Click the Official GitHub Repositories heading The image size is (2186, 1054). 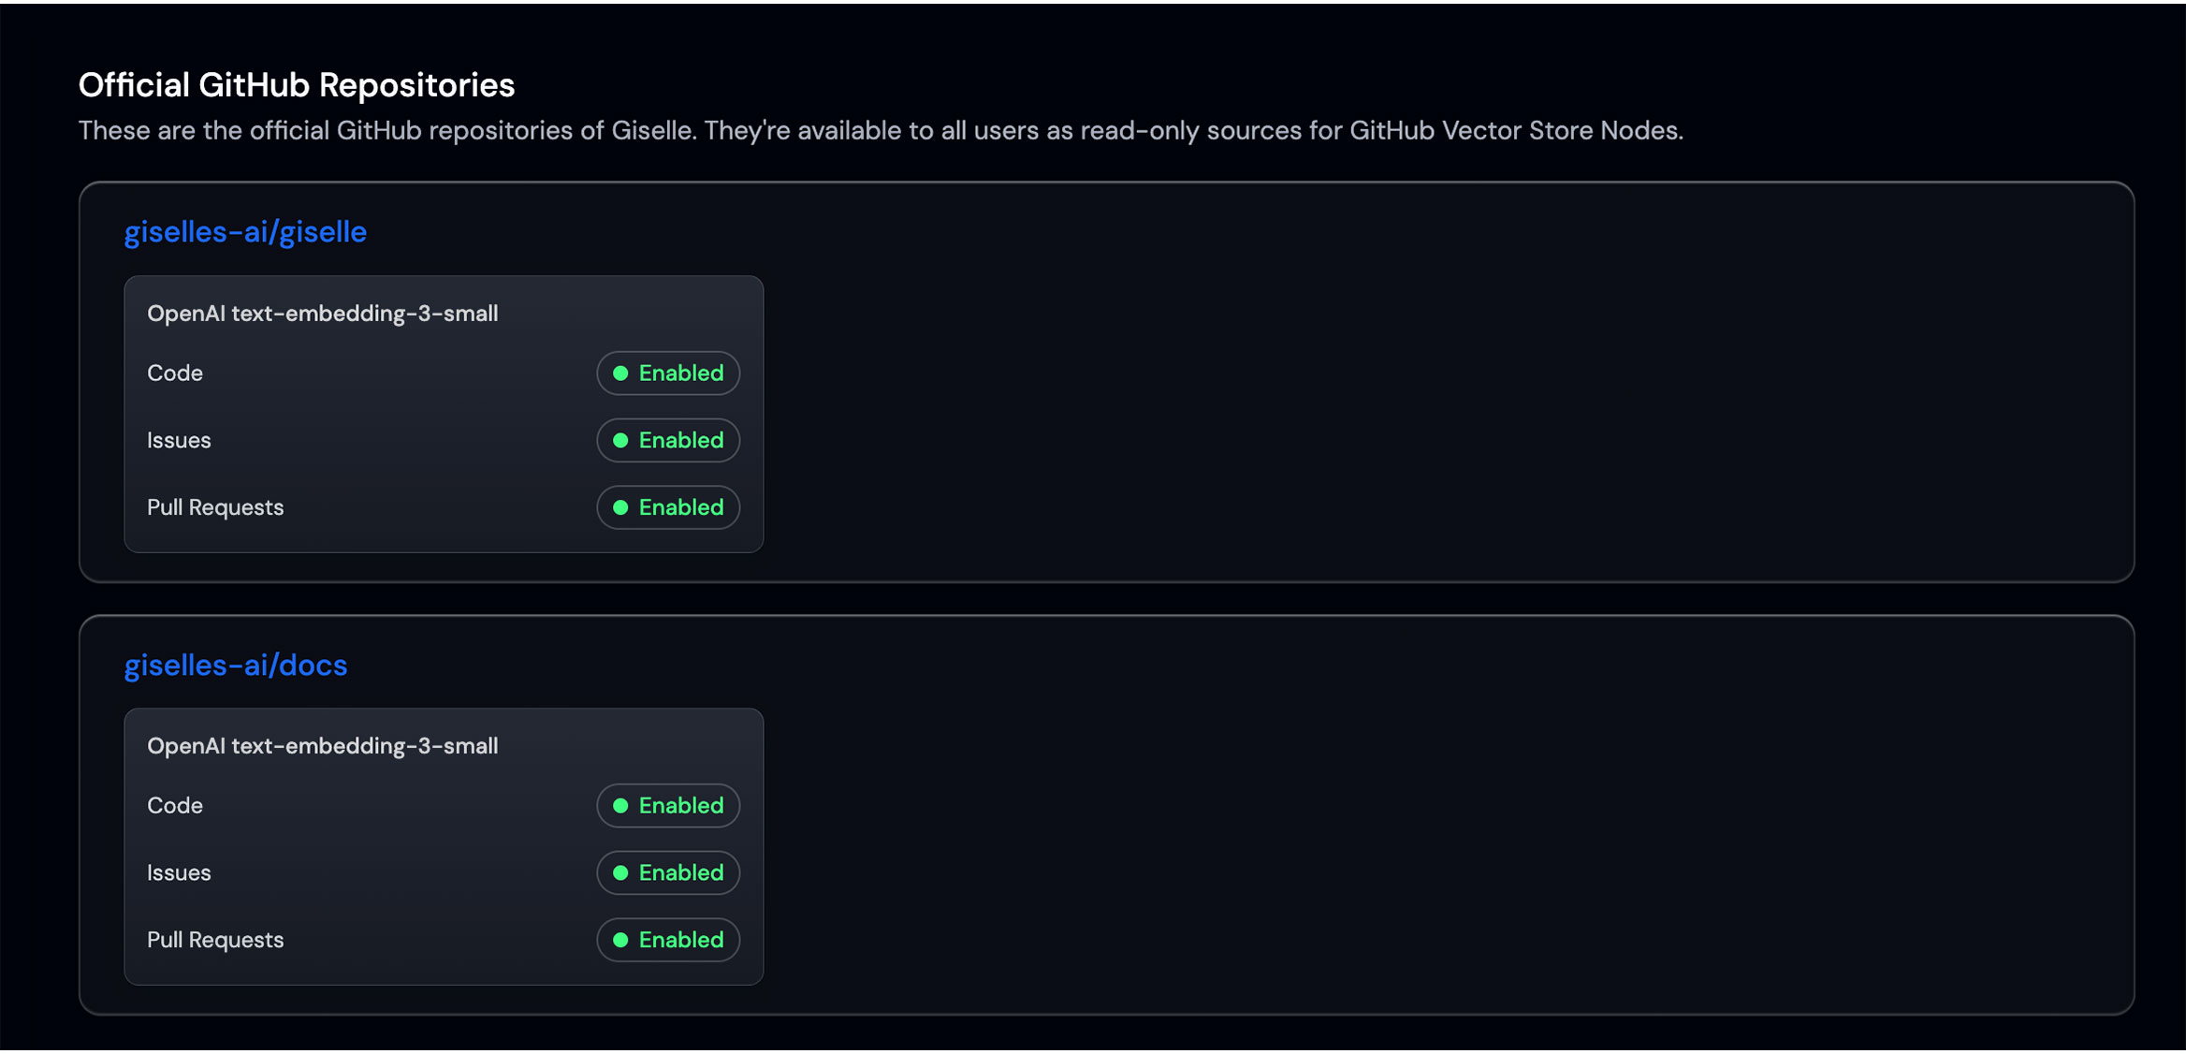click(296, 84)
